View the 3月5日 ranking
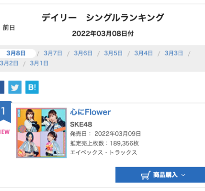This screenshot has height=191, width=205. pos(113,53)
